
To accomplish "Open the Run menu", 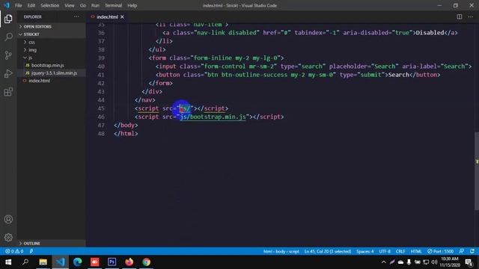I will pos(95,5).
